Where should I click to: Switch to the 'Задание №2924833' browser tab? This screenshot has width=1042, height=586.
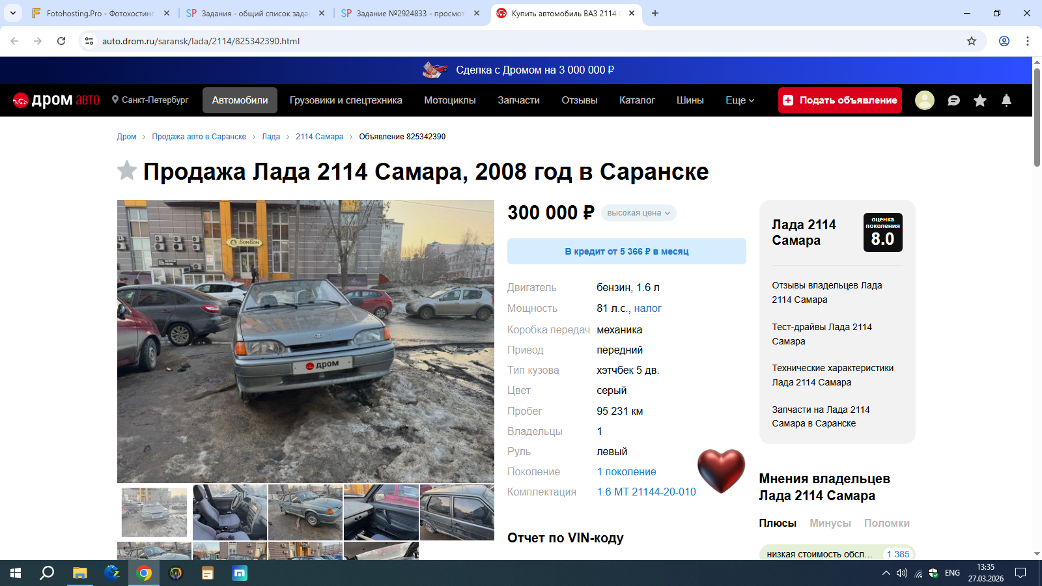[411, 13]
